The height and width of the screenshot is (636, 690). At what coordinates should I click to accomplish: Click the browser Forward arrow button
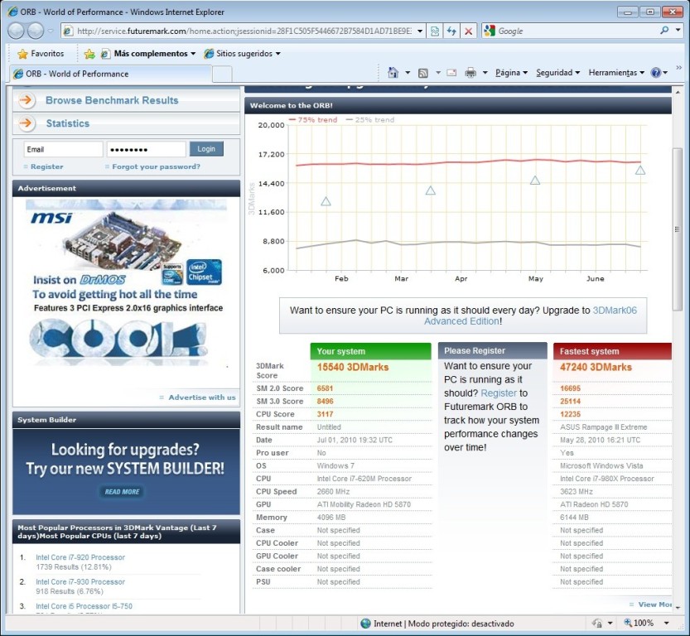pos(36,31)
